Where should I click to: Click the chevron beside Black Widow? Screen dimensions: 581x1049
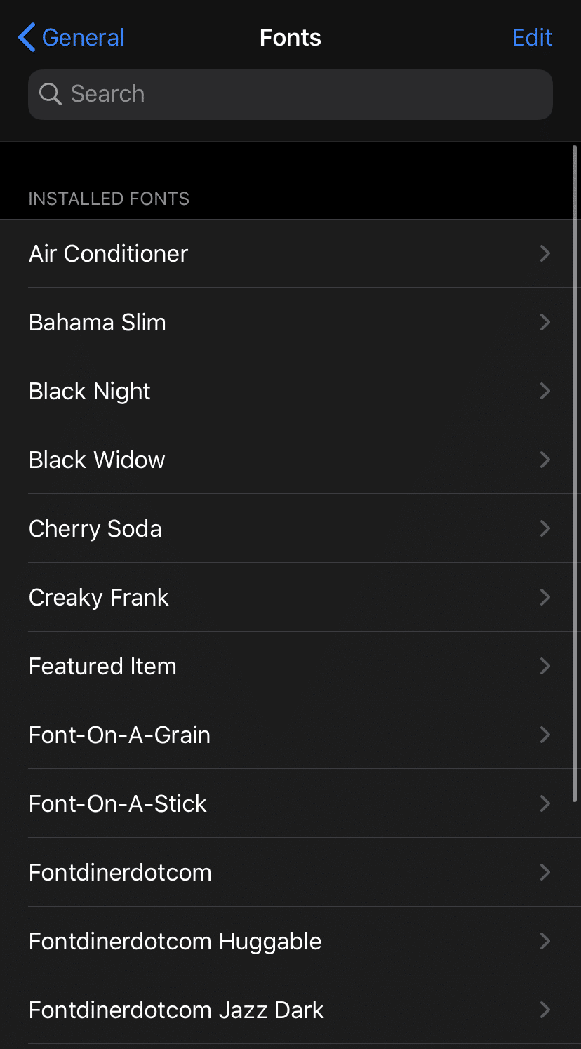[545, 460]
